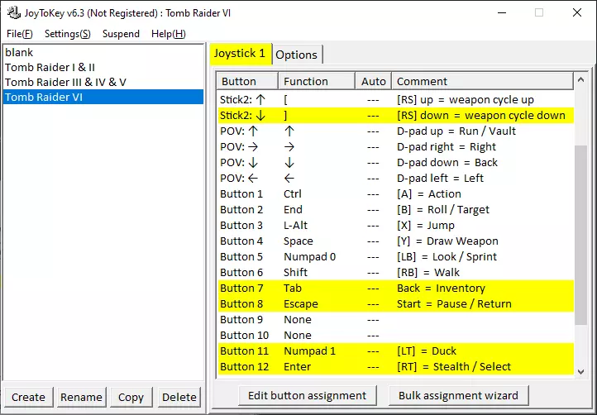The image size is (597, 415).
Task: Close the JoyToKey window
Action: pos(577,12)
